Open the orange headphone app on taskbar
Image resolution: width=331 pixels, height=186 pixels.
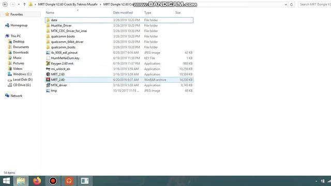pos(69,181)
